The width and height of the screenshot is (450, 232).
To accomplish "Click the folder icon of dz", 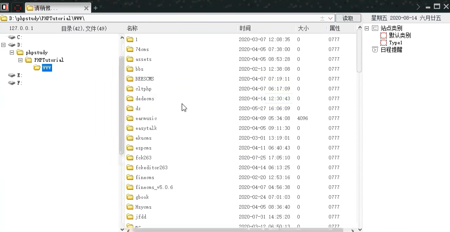I will coord(130,108).
